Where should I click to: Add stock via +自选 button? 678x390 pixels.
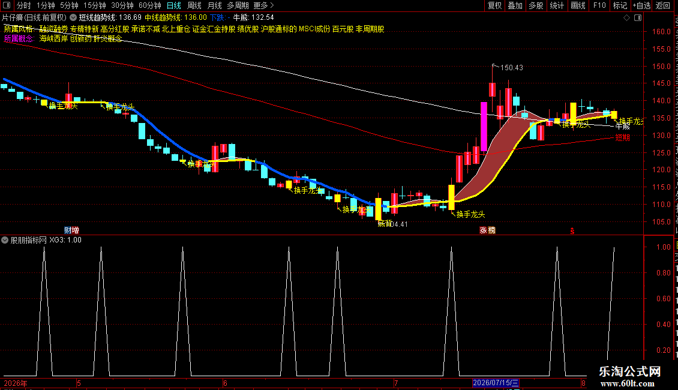[x=641, y=5]
